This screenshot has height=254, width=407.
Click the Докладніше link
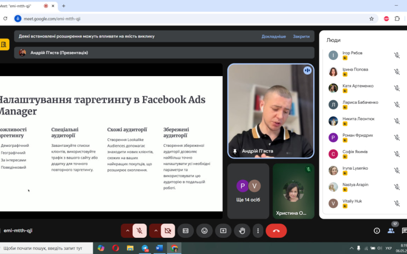[274, 37]
